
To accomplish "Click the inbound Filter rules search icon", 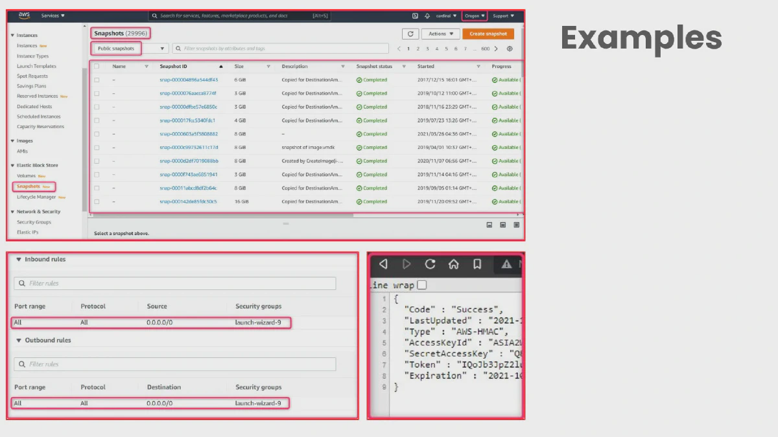I will click(23, 284).
